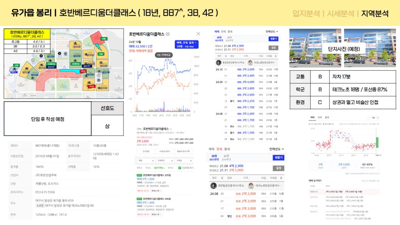Click the 전세 2억 2,000 row

(247, 194)
